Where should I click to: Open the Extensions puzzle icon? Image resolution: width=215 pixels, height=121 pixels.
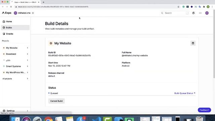click(x=204, y=7)
